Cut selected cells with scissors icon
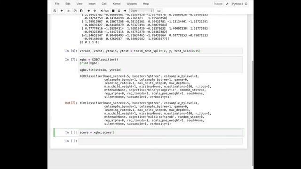 pyautogui.click(x=69, y=11)
